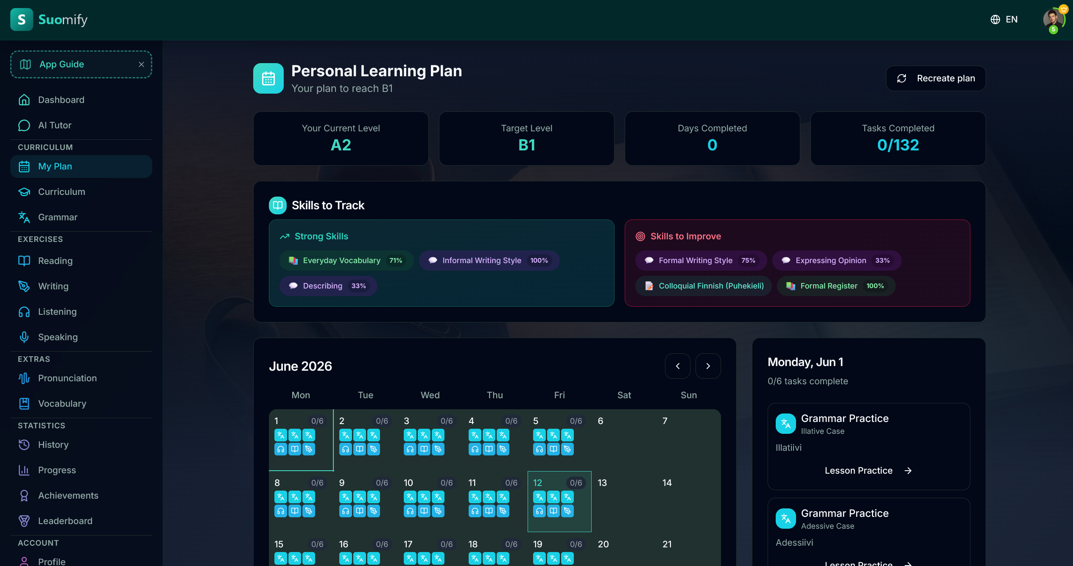The height and width of the screenshot is (566, 1073).
Task: Click the Tasks Completed 0/132 card
Action: [x=898, y=139]
